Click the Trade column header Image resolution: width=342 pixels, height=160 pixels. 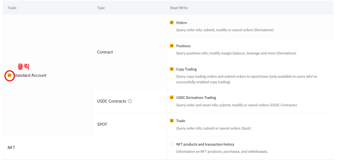[x=12, y=8]
